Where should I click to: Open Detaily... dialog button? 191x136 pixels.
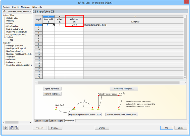pyautogui.click(x=55, y=128)
